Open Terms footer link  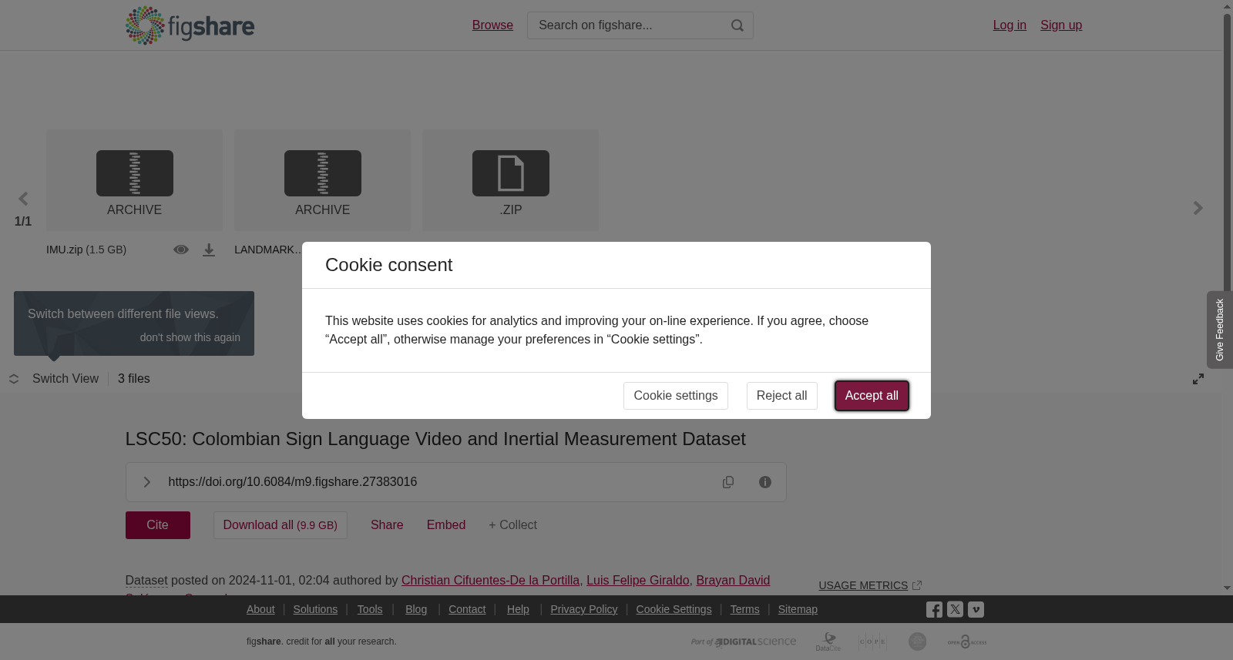tap(744, 609)
